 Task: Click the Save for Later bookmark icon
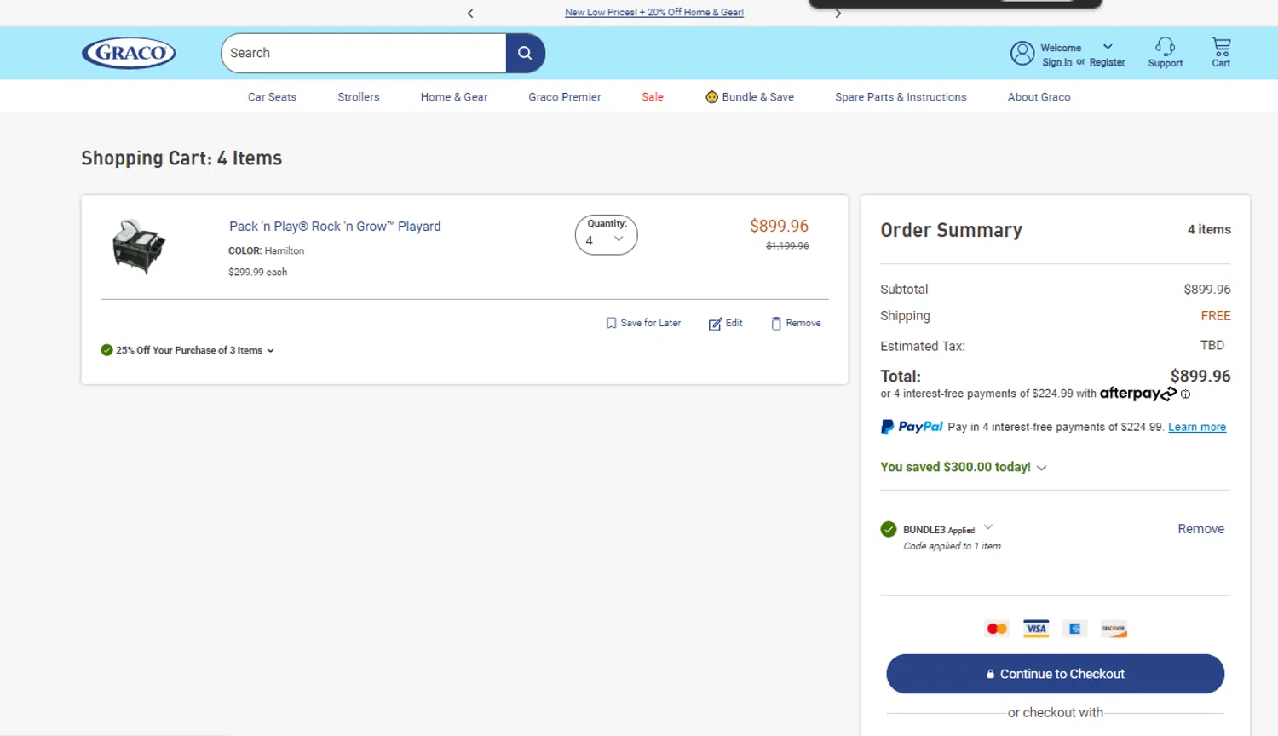(x=611, y=323)
